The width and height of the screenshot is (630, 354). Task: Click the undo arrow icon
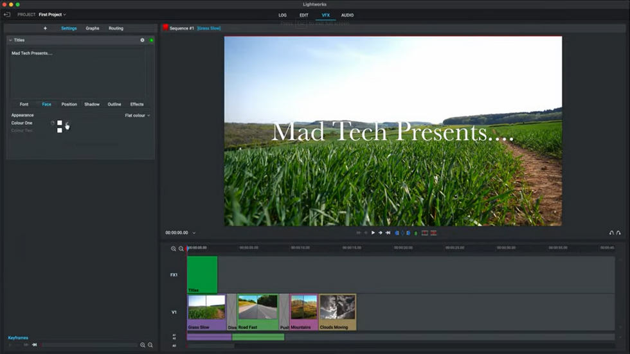coord(611,233)
